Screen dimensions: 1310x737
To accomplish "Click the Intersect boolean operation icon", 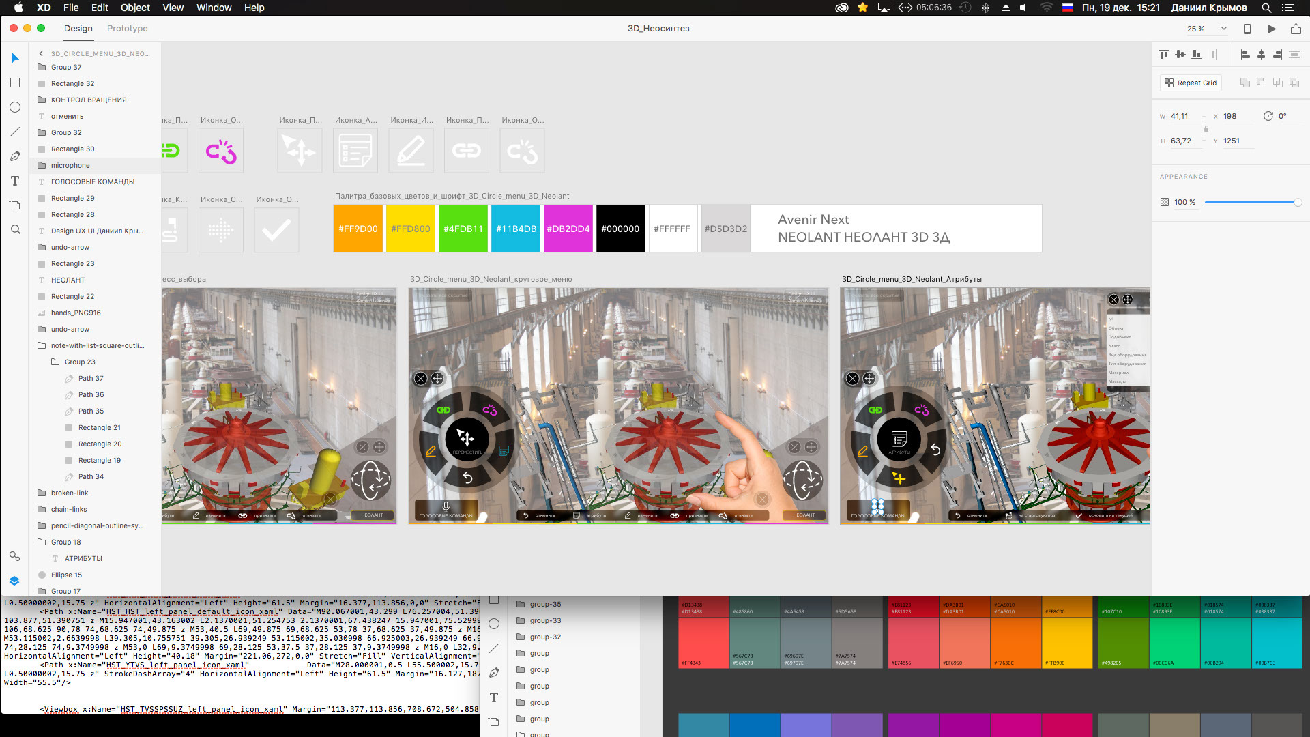I will coord(1278,83).
